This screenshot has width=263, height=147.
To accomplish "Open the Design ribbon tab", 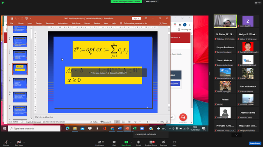I will tap(39, 23).
